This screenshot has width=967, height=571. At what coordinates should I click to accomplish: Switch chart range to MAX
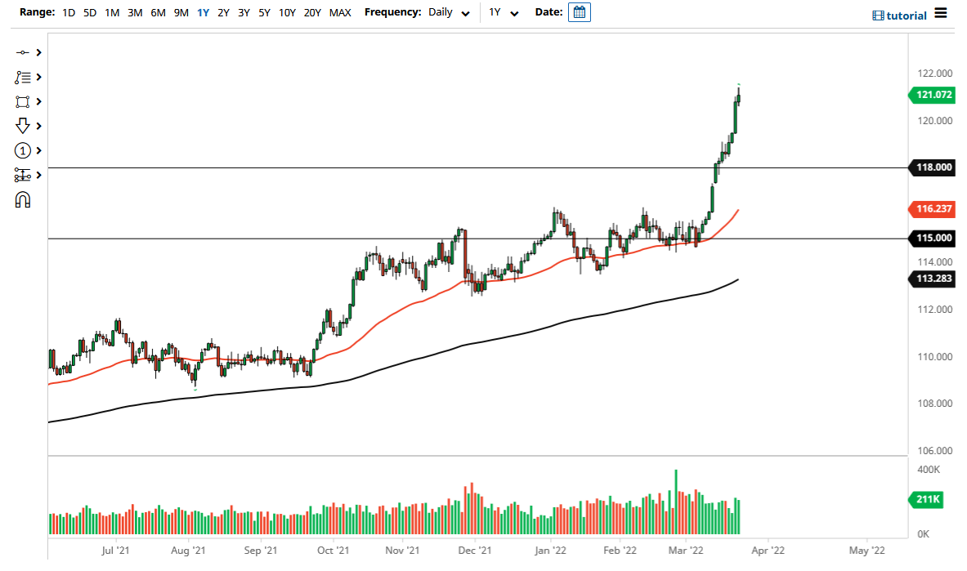point(340,12)
